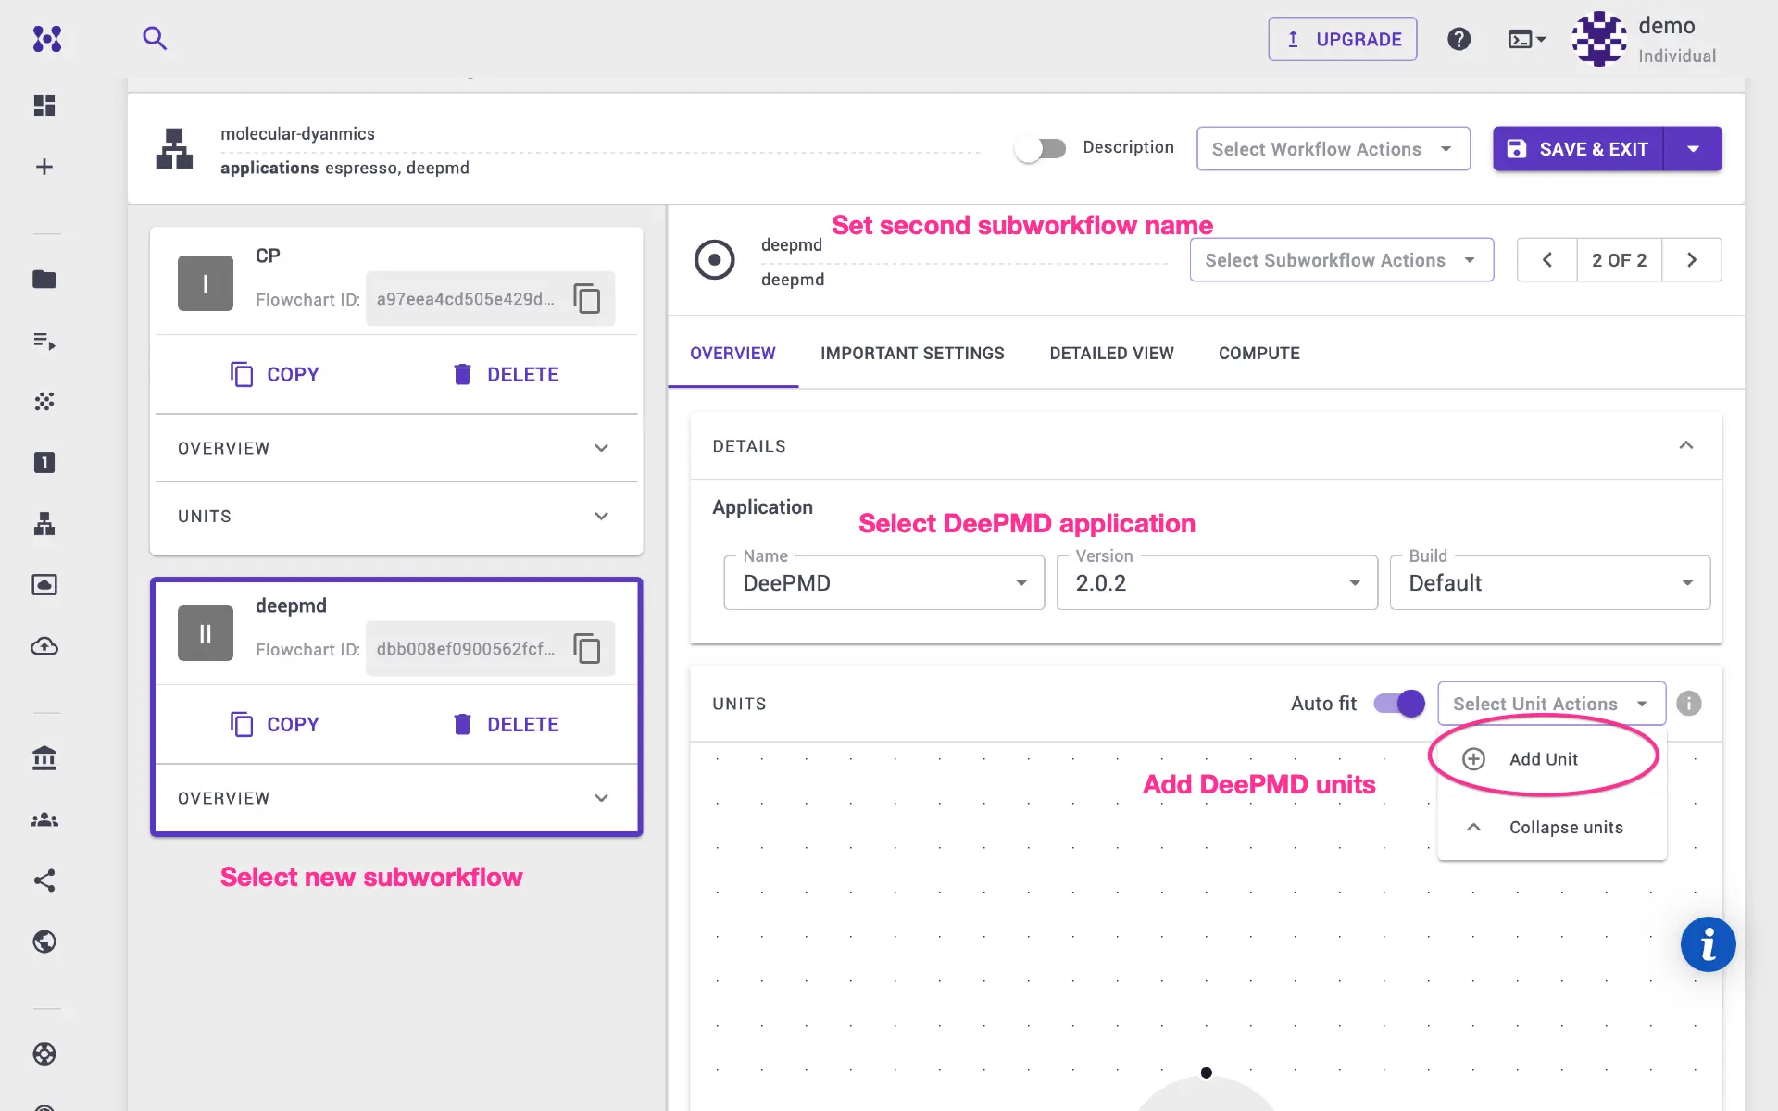1778x1111 pixels.
Task: Switch to the COMPUTE tab
Action: coord(1258,353)
